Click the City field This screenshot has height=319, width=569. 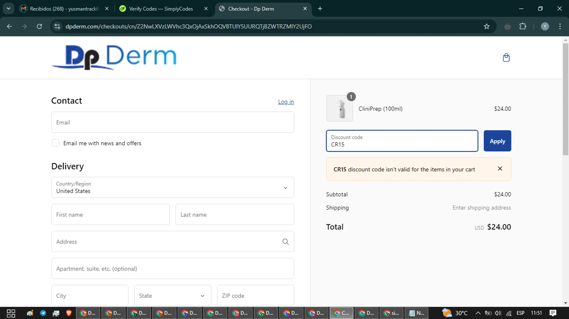click(x=90, y=296)
